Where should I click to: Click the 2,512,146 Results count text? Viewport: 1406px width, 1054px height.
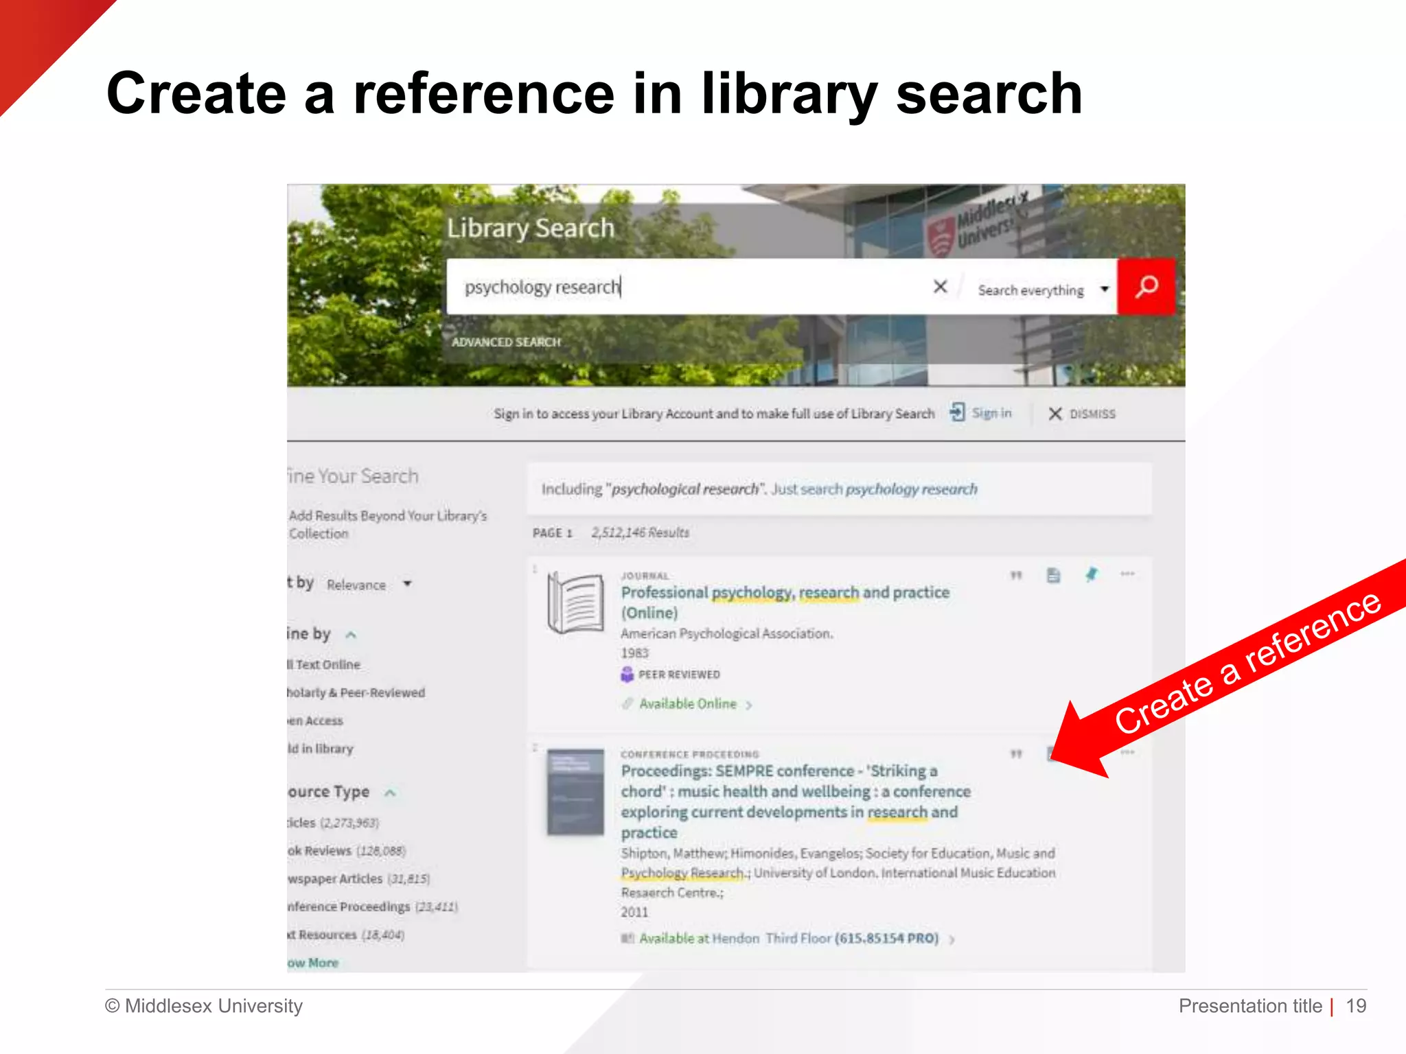point(640,532)
